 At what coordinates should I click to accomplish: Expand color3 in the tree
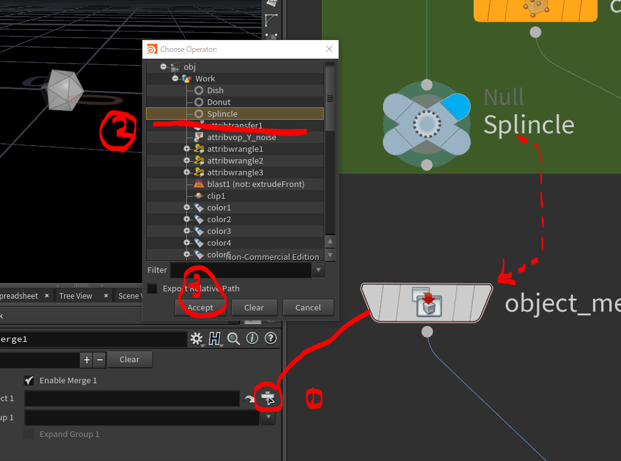pos(186,231)
